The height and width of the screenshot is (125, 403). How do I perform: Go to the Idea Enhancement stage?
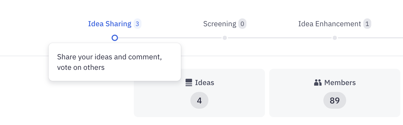pos(329,24)
